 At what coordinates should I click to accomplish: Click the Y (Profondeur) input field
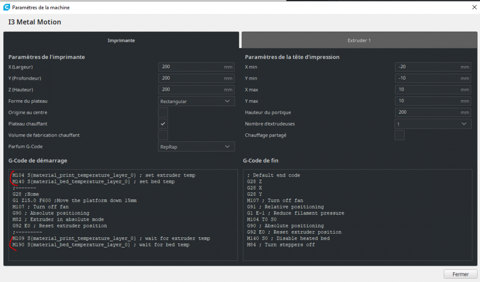pos(196,78)
